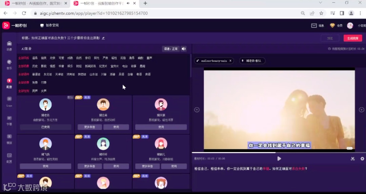The image size is (366, 194).
Task: Select the 配音 (voiceover) sidebar item
Action: pyautogui.click(x=9, y=83)
